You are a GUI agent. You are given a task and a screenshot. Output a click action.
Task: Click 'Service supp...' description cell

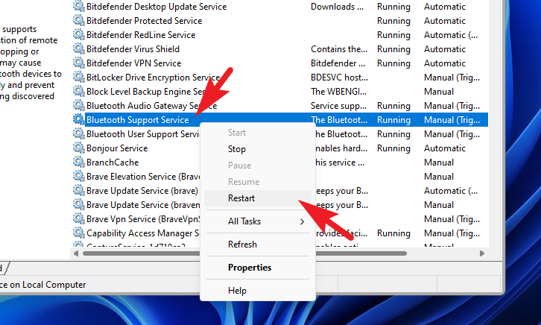[x=338, y=106]
